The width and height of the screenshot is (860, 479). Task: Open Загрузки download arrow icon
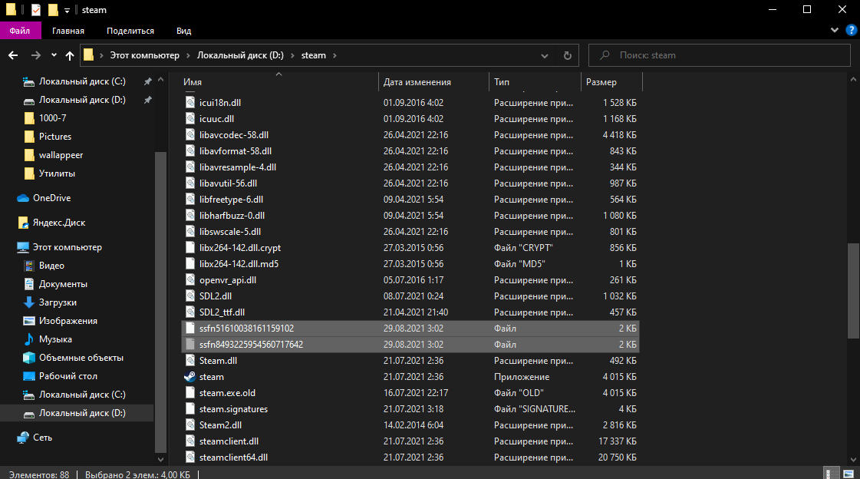[29, 302]
